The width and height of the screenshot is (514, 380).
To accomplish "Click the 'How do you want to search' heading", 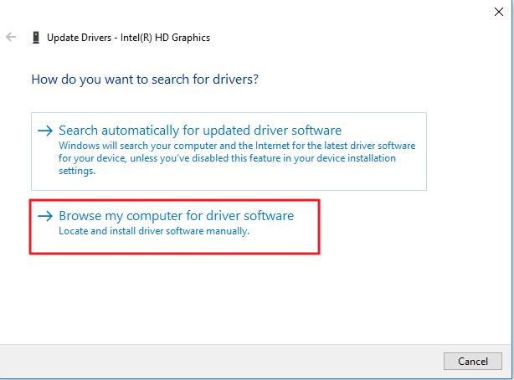I will coord(145,80).
